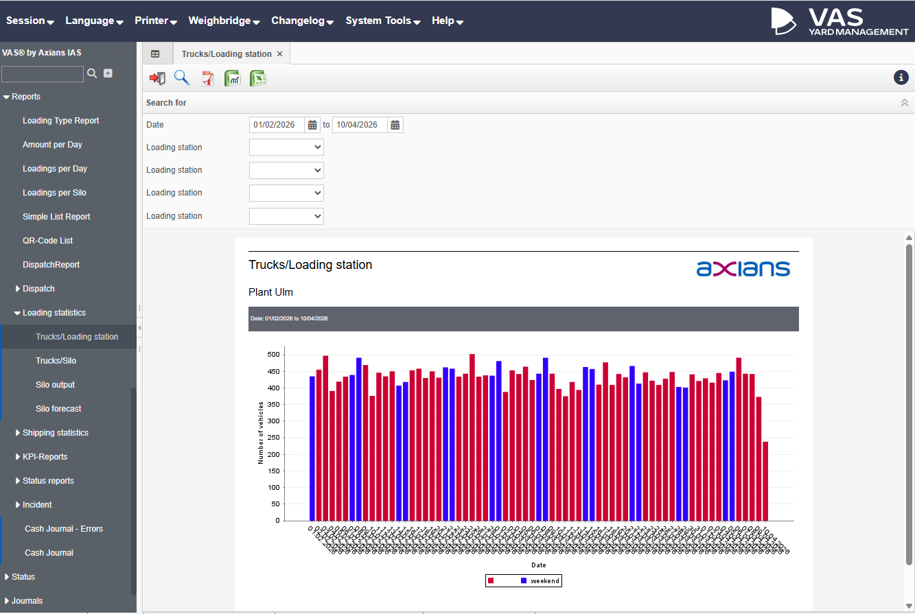The image size is (915, 614).
Task: Click the table grid tab icon
Action: [x=156, y=54]
